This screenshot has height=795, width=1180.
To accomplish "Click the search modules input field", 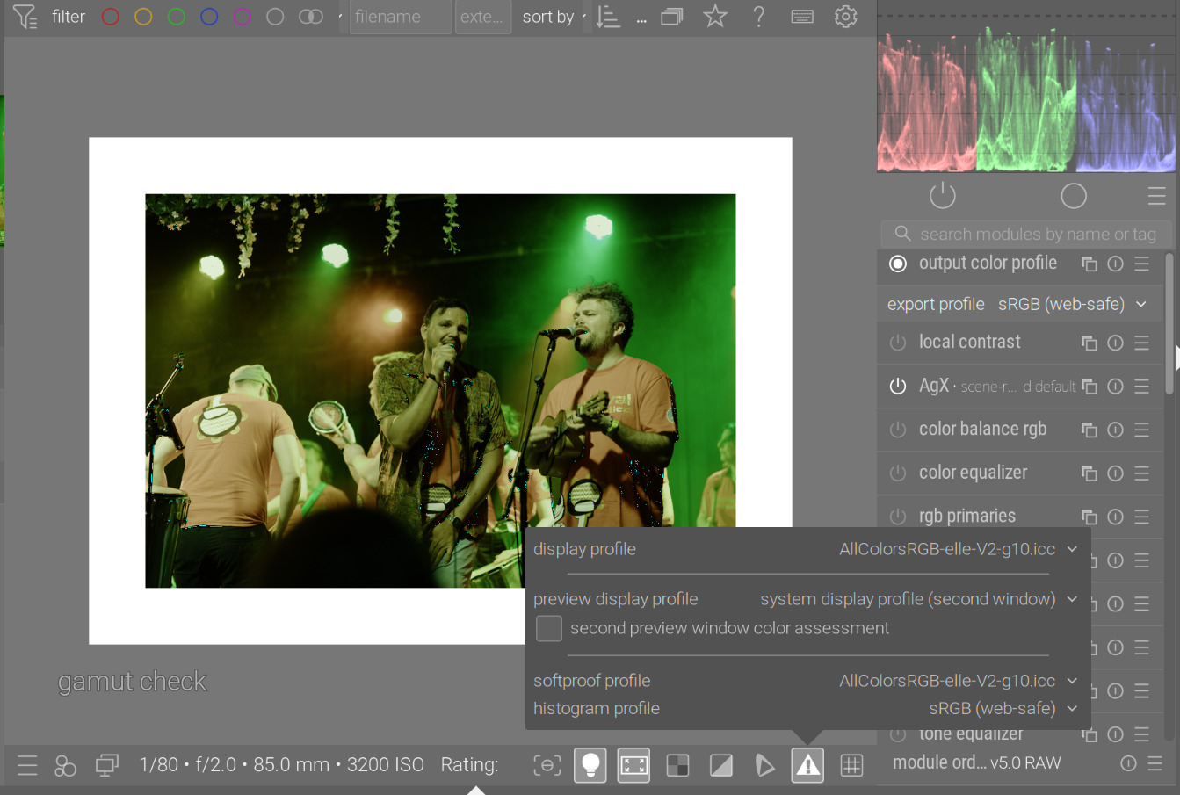I will coord(1037,234).
